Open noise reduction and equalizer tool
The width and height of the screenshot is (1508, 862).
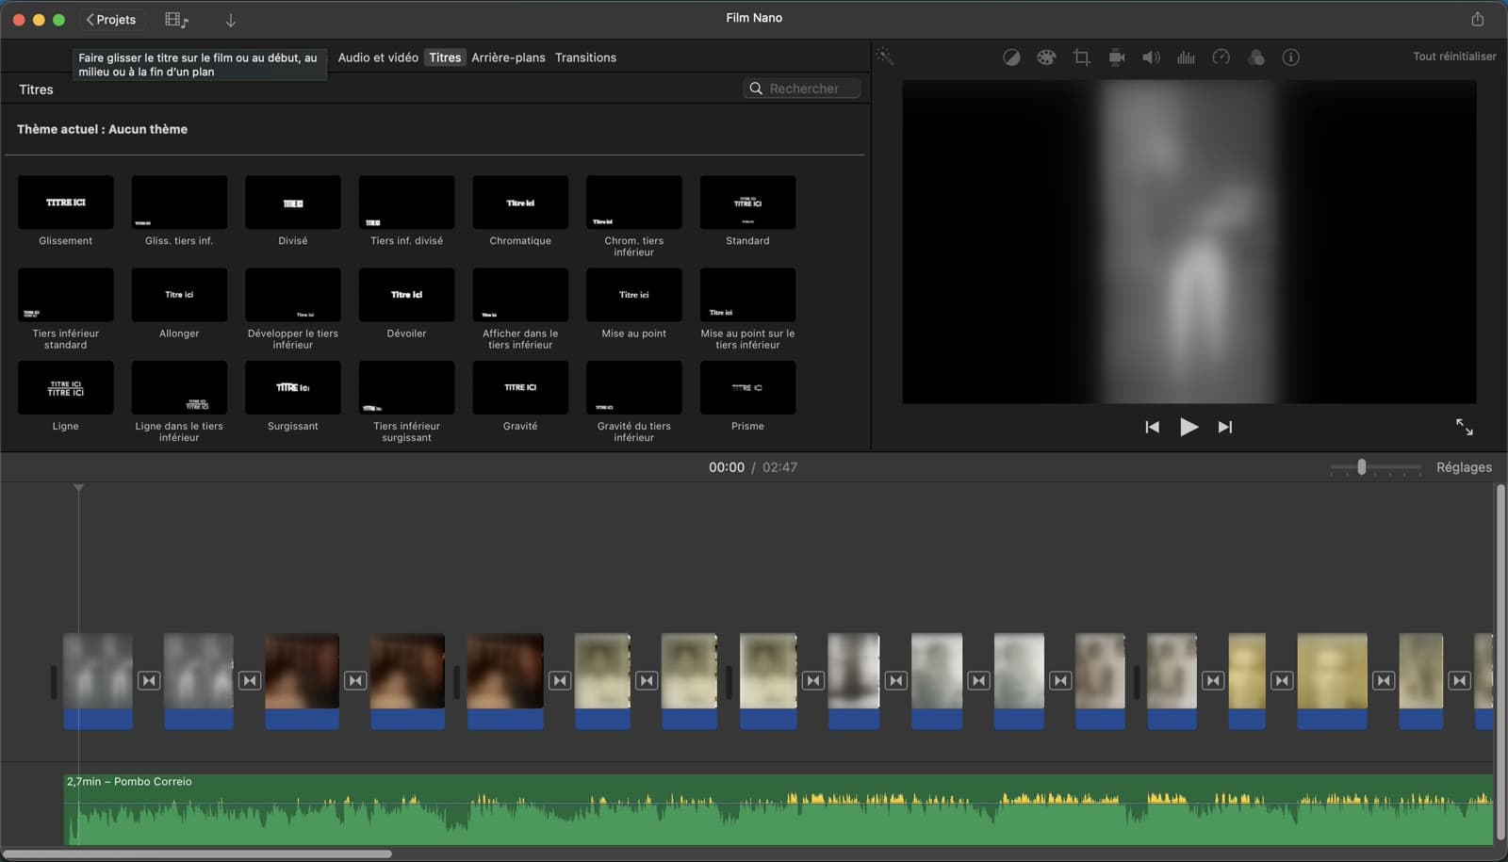pos(1186,57)
